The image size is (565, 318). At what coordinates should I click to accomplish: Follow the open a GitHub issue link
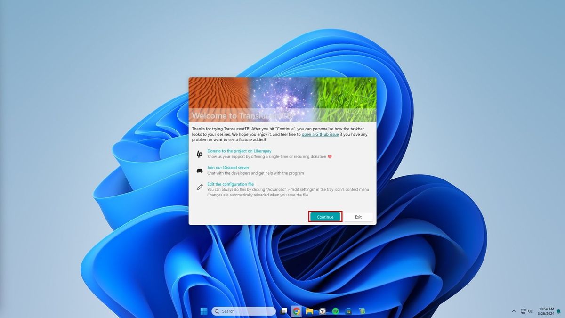tap(320, 134)
